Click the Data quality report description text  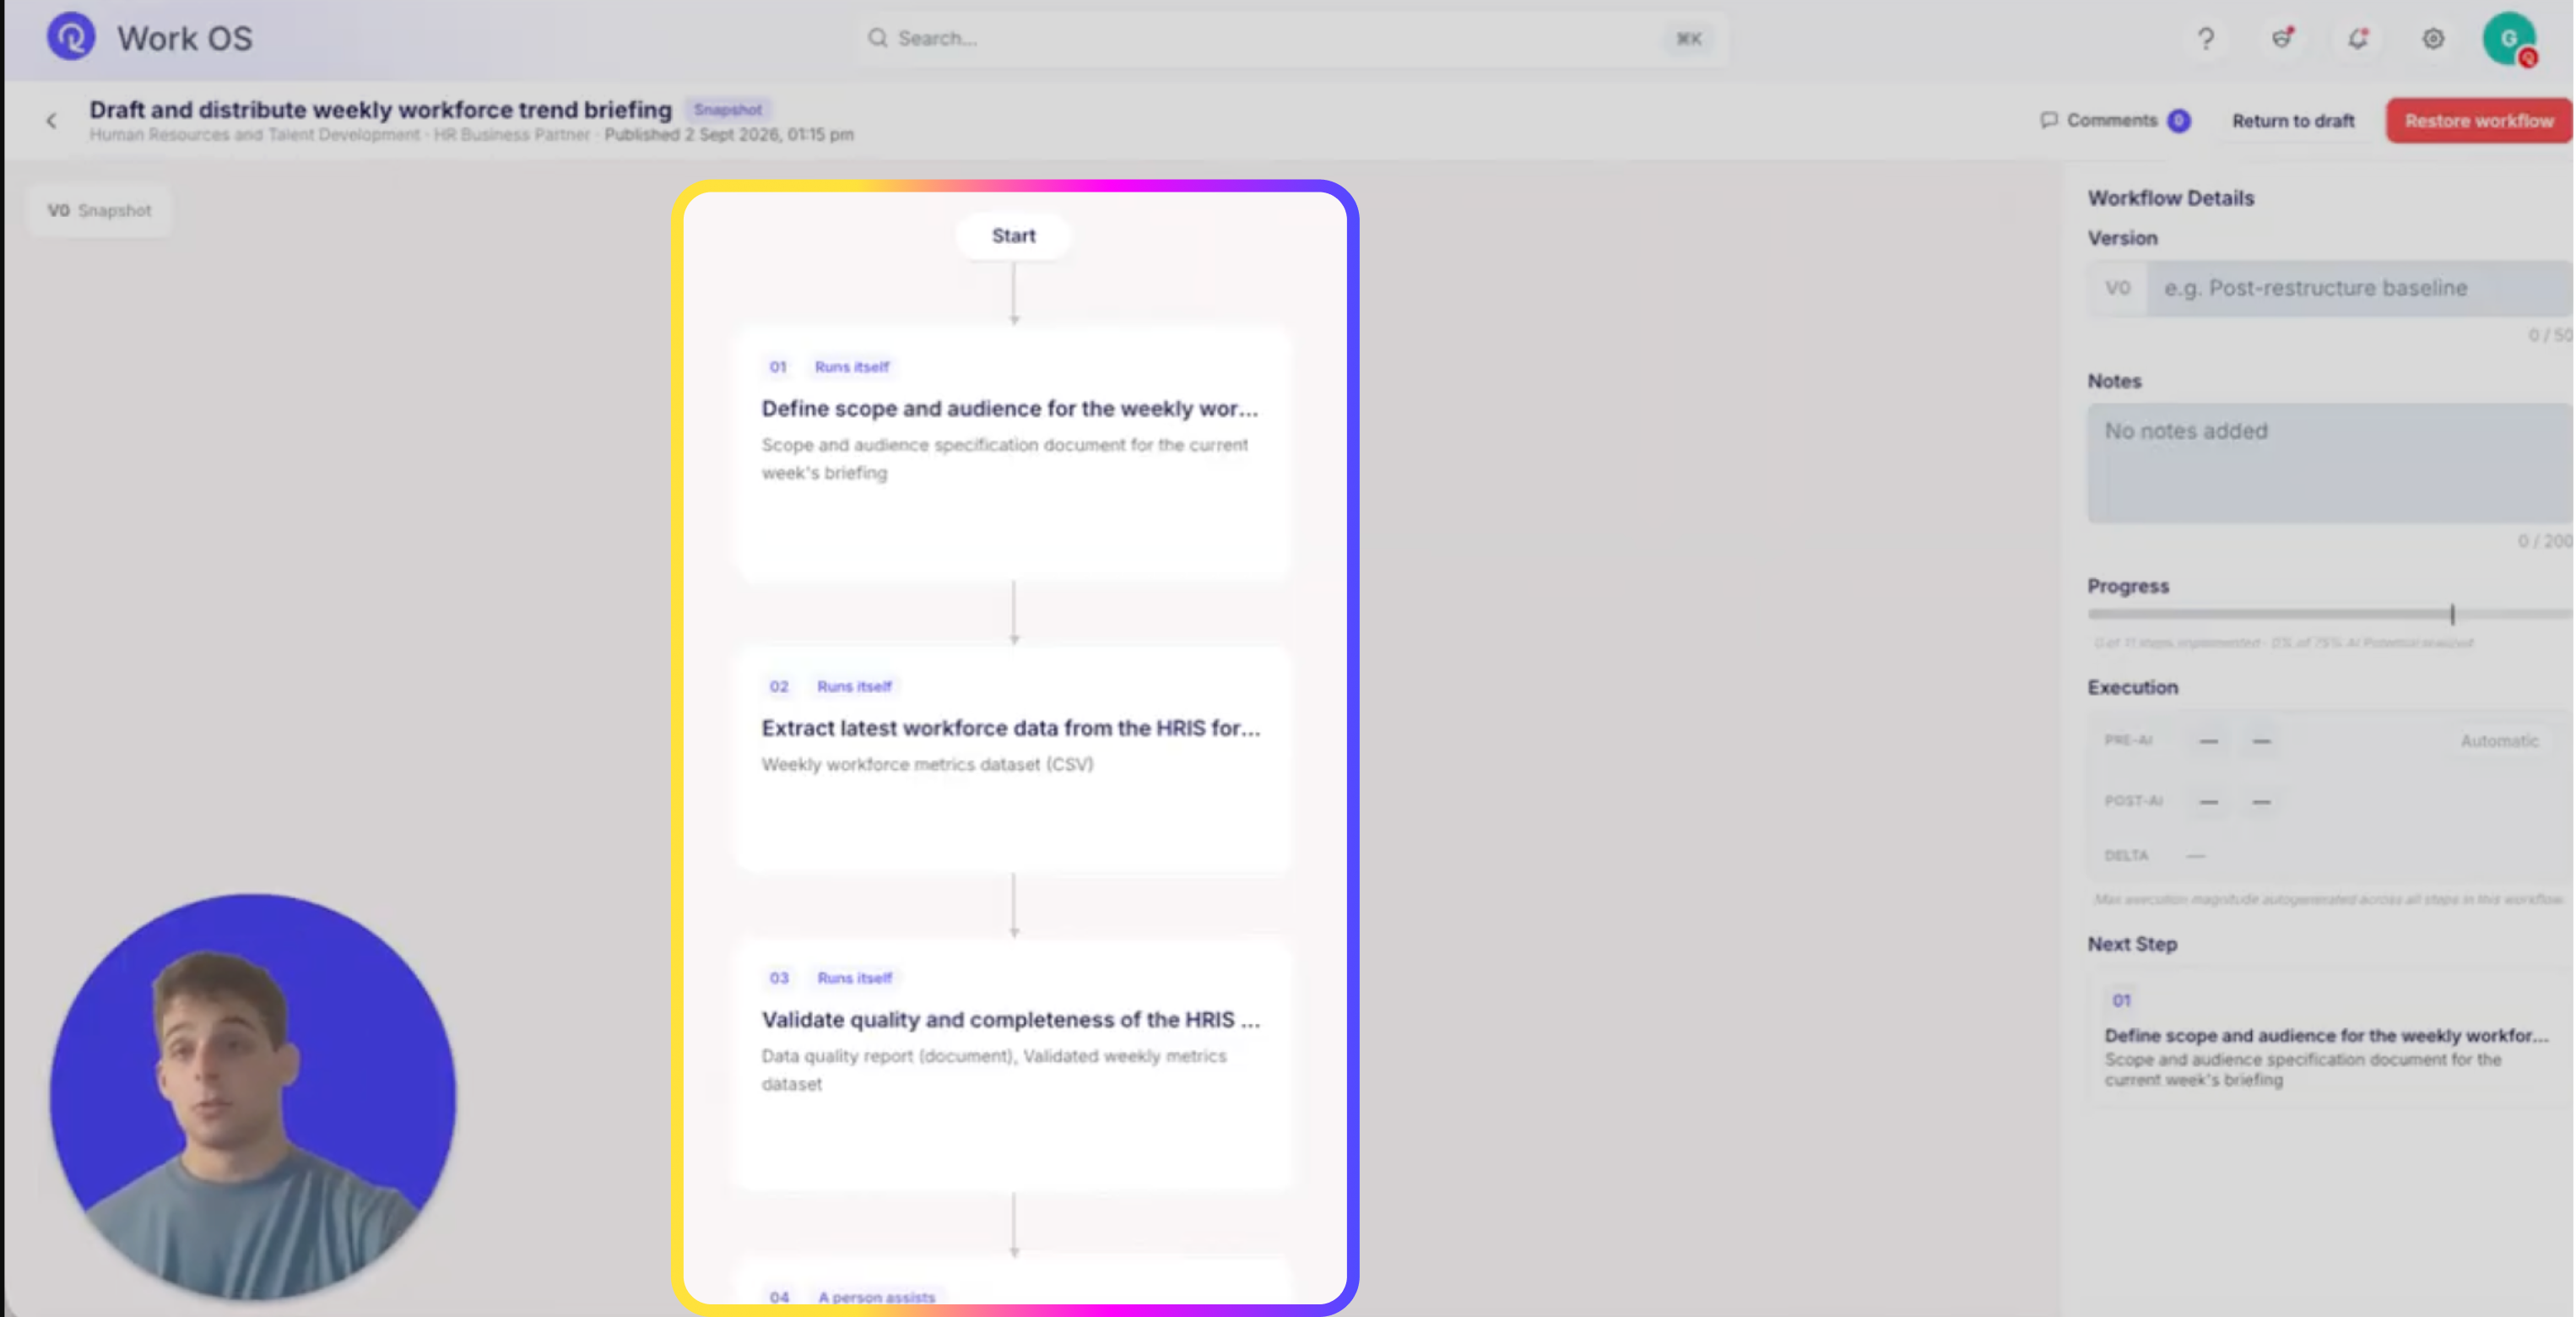click(993, 1069)
